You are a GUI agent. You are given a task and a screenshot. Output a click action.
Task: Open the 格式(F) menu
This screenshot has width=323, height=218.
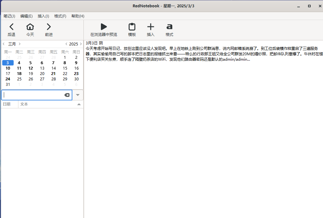tap(60, 16)
